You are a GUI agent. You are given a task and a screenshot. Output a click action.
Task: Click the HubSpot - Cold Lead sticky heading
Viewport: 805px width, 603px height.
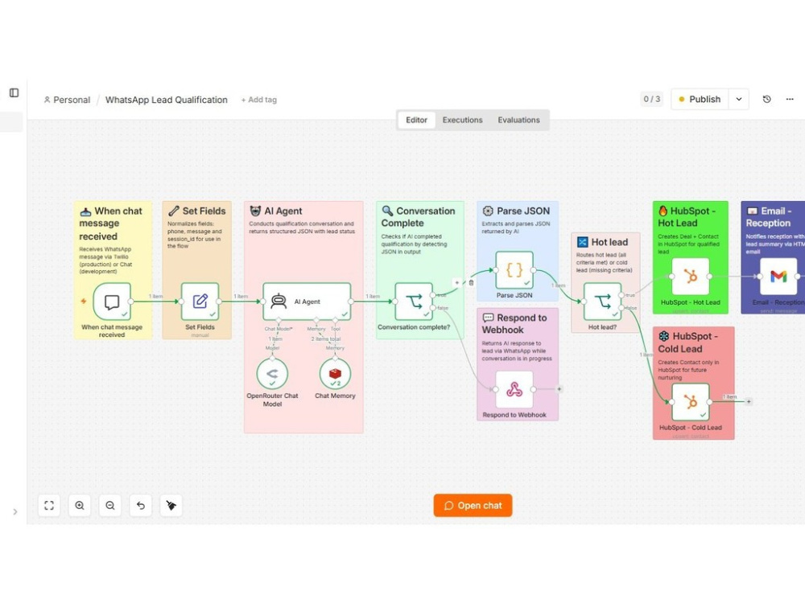(x=688, y=343)
